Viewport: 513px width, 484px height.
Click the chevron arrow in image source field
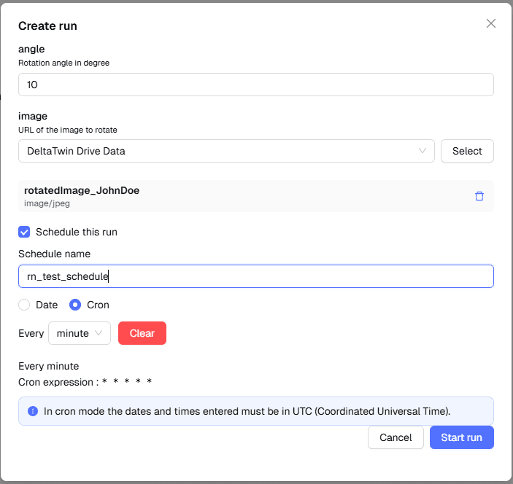tap(423, 151)
